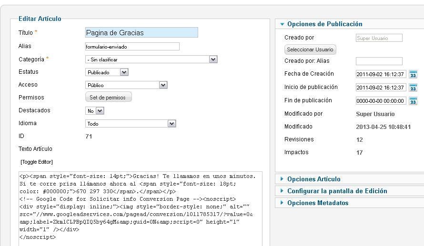
Task: Click the Modificado por Super Usuario value
Action: tap(375, 114)
